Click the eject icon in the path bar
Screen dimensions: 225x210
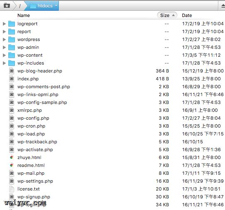point(223,6)
